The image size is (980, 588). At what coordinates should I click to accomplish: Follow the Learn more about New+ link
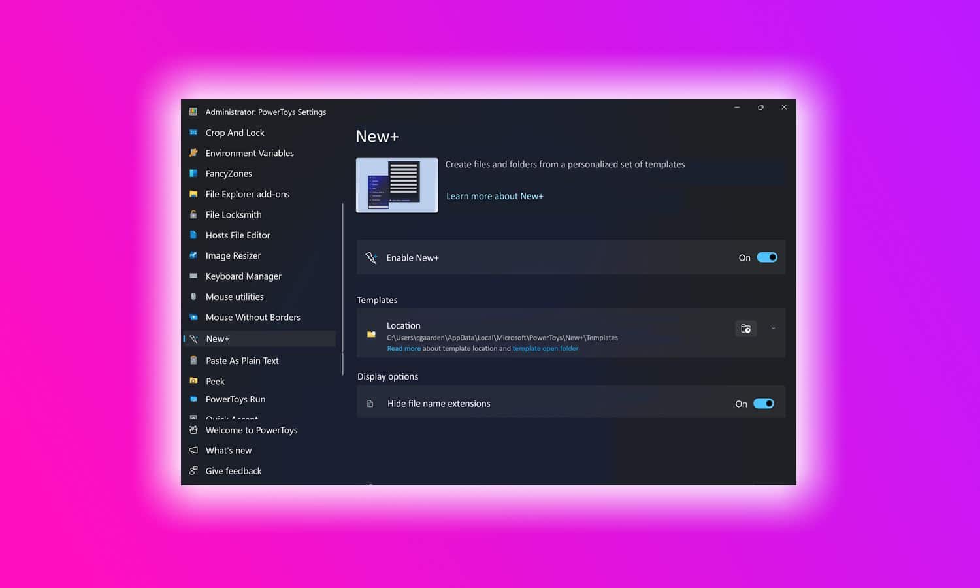click(495, 196)
